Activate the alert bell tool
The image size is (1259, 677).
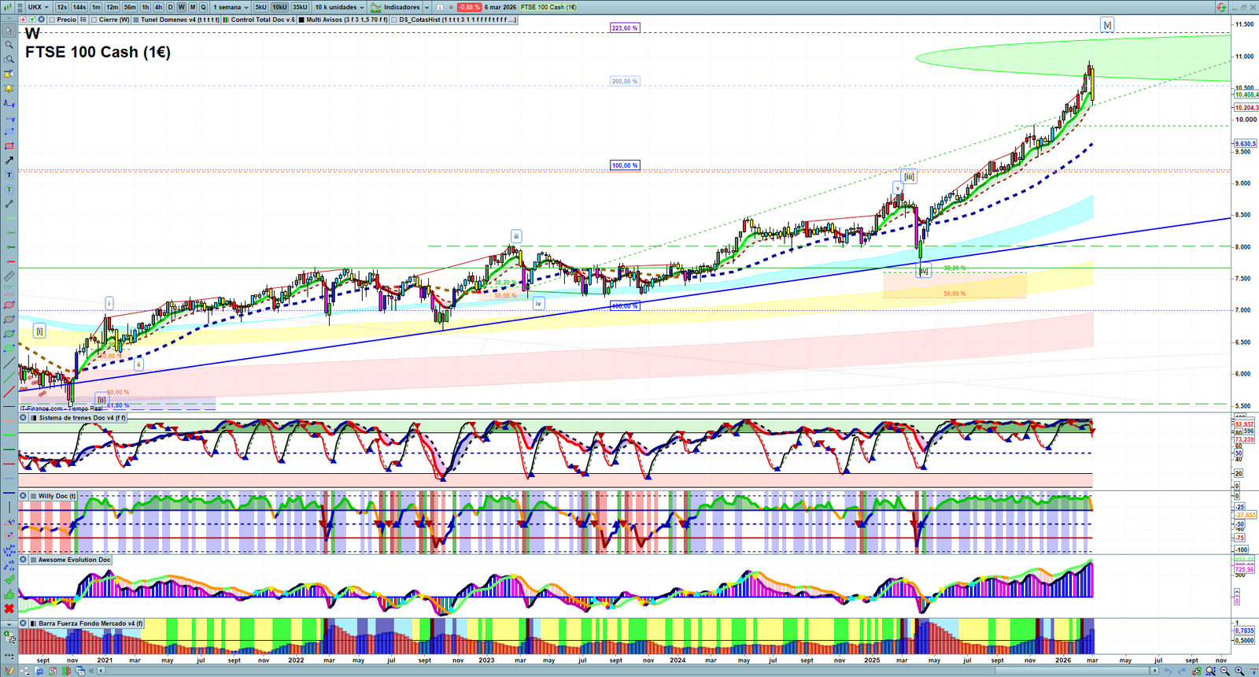point(9,88)
